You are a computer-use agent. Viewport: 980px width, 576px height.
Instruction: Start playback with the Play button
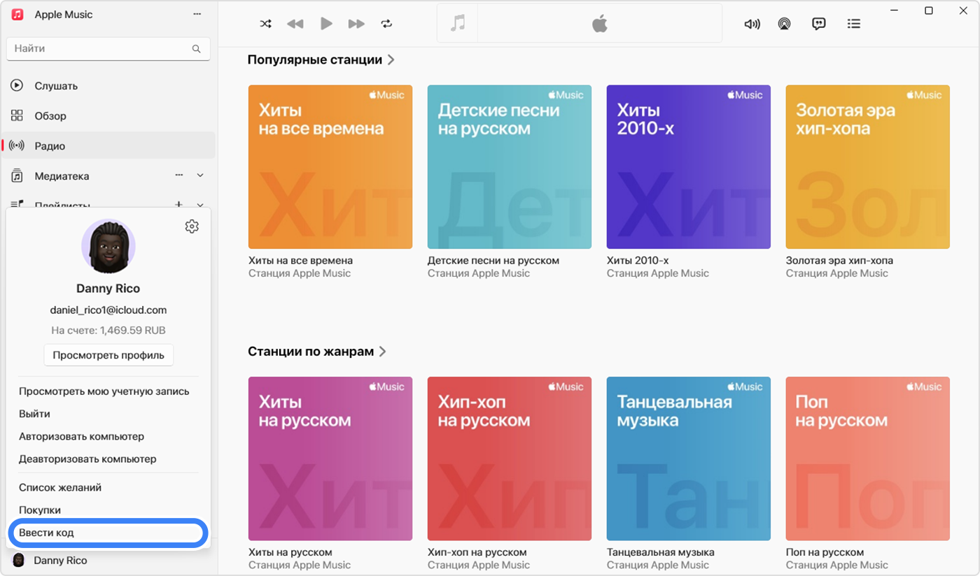(x=326, y=24)
